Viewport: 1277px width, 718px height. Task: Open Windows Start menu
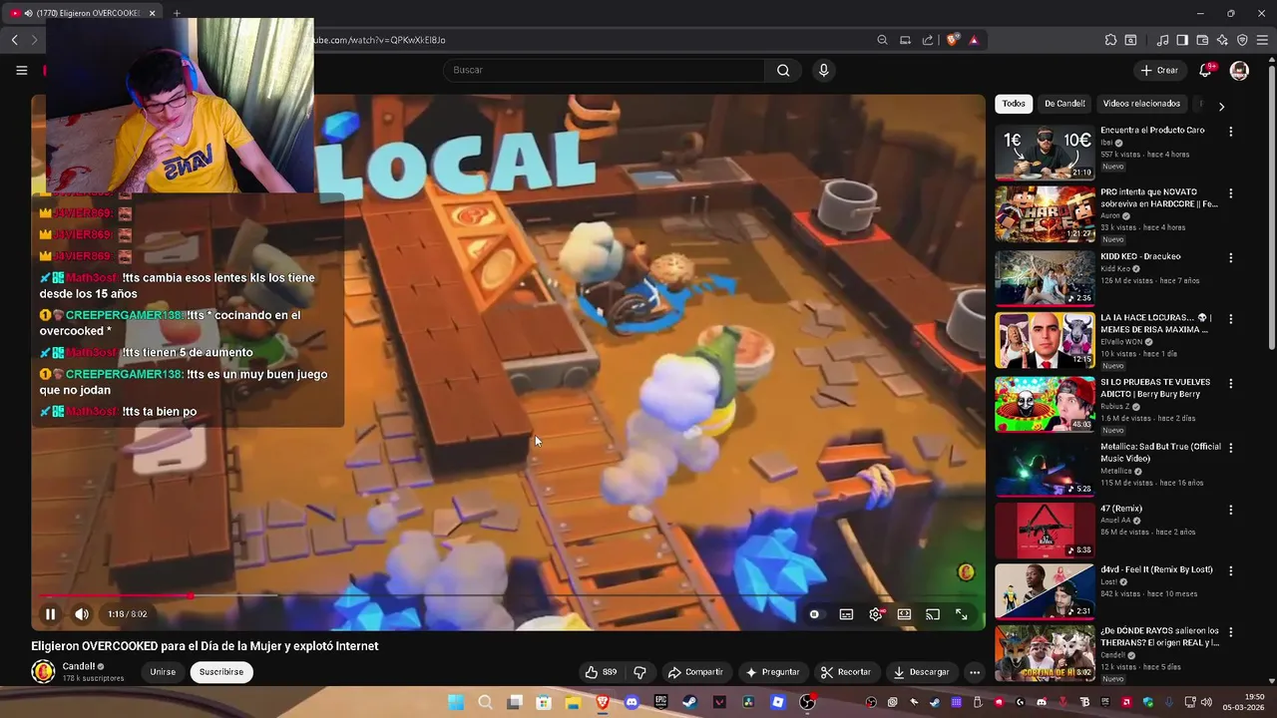pos(456,702)
